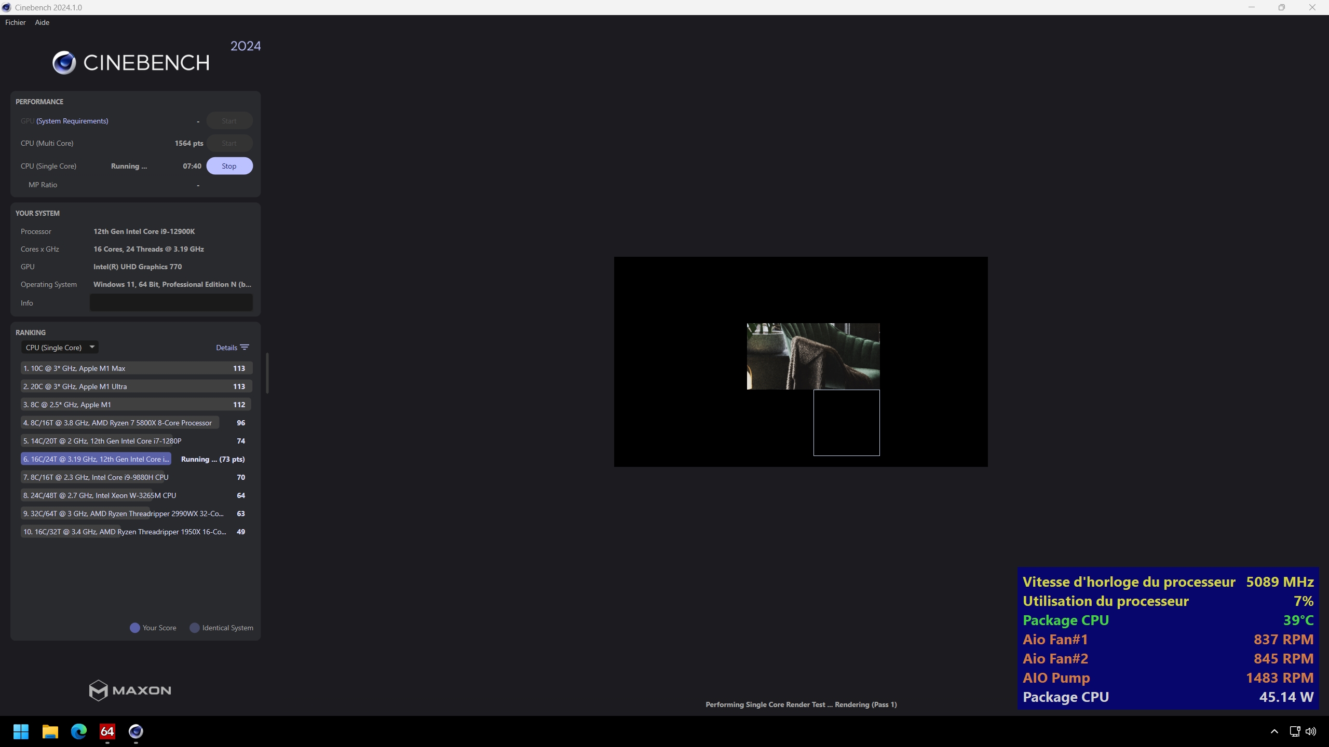Open the volume tray icon
Screen dimensions: 1329x747
1311,731
